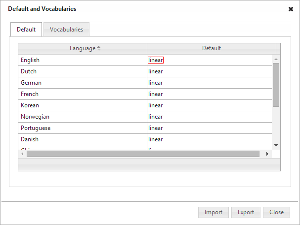The height and width of the screenshot is (225, 300).
Task: Click the vertical scrollbar thumb
Action: point(276,85)
